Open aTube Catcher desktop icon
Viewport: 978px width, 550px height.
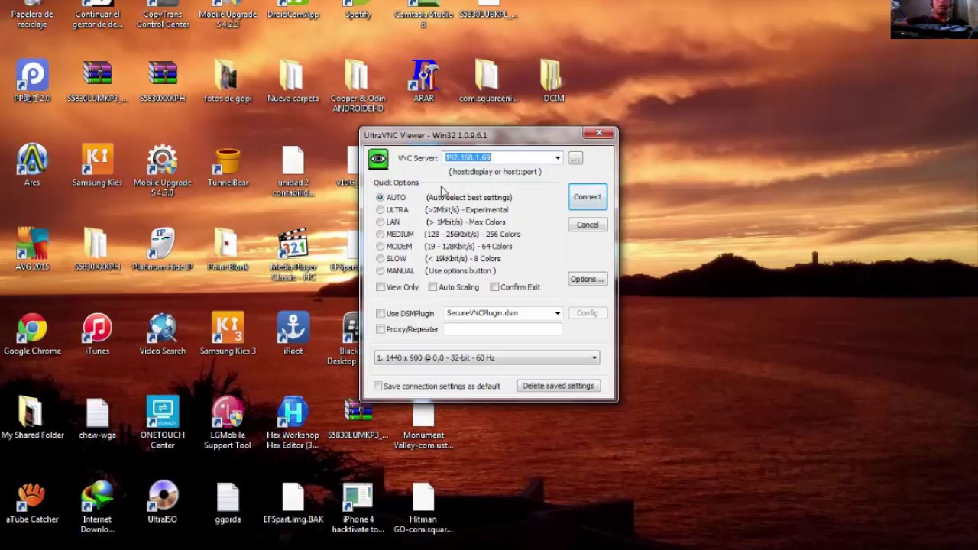coord(32,501)
